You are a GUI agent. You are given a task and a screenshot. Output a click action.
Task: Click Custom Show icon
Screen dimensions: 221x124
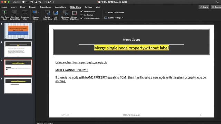[35, 13]
